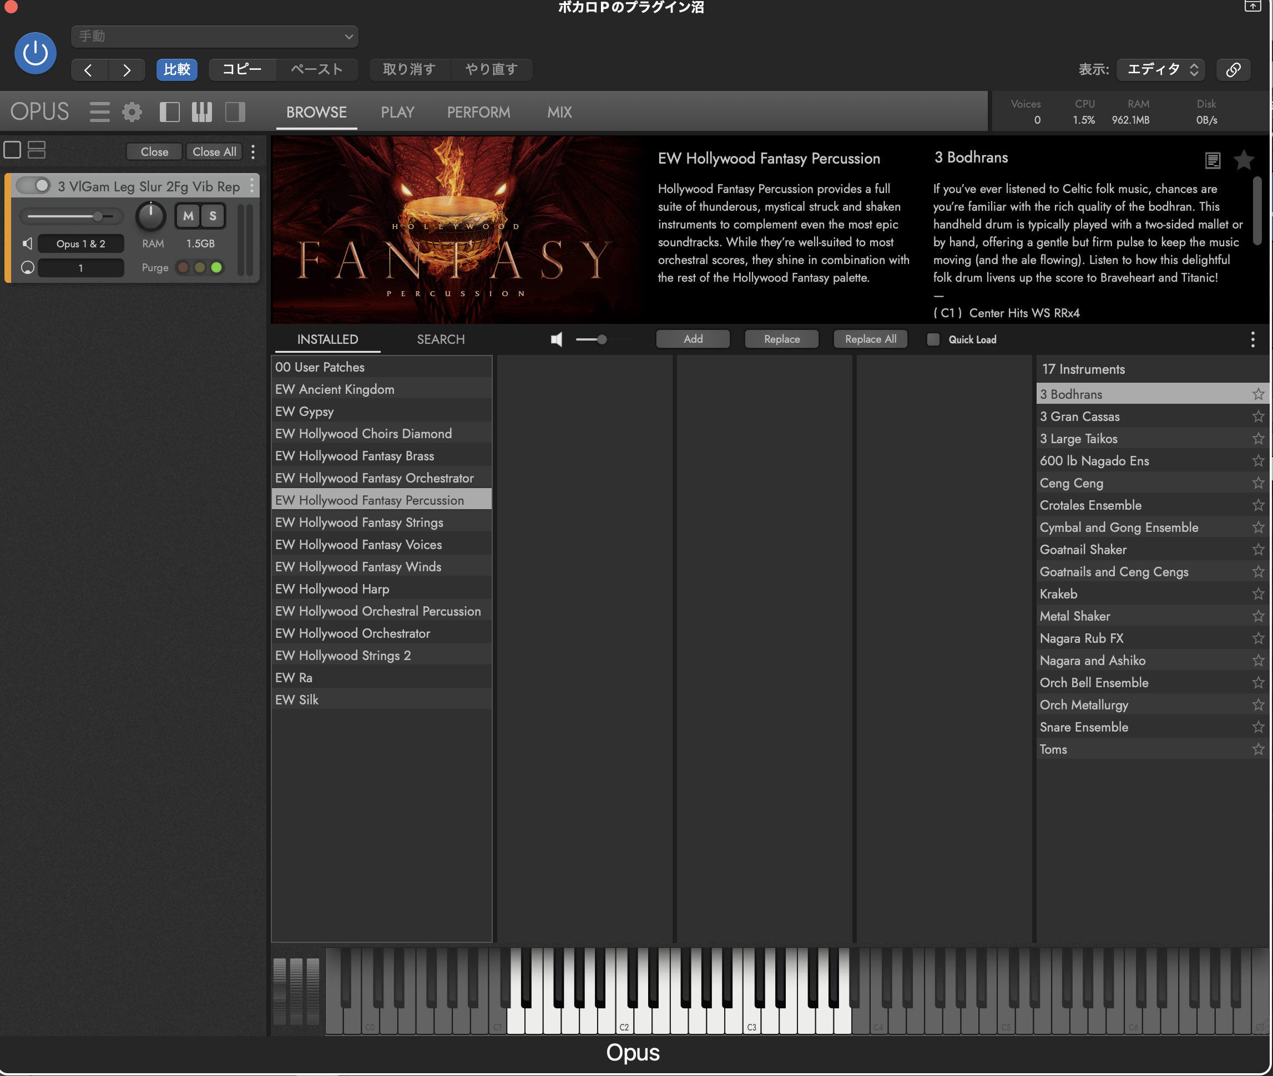The image size is (1273, 1076).
Task: Go to previous preset with left arrow
Action: pos(89,69)
